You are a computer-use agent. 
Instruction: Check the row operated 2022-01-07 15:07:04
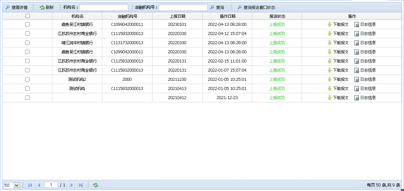click(27, 70)
